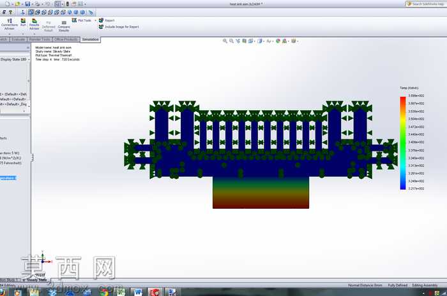Open Plot Tools
The image size is (447, 296).
click(82, 20)
